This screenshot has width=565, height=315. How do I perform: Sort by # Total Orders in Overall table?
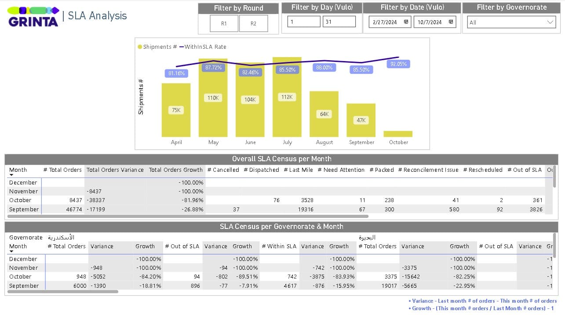(x=62, y=170)
